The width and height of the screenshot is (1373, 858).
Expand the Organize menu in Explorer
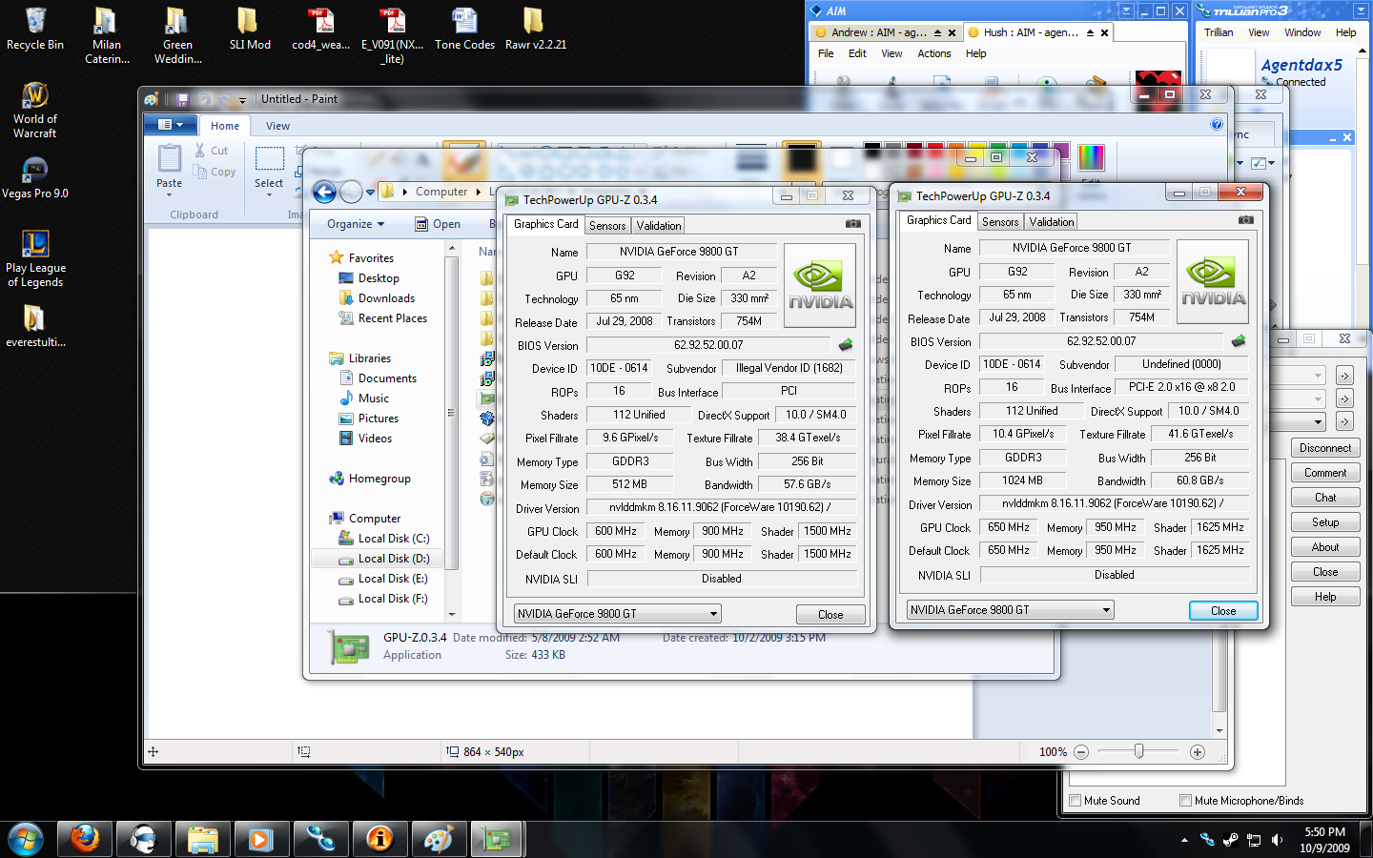click(356, 224)
